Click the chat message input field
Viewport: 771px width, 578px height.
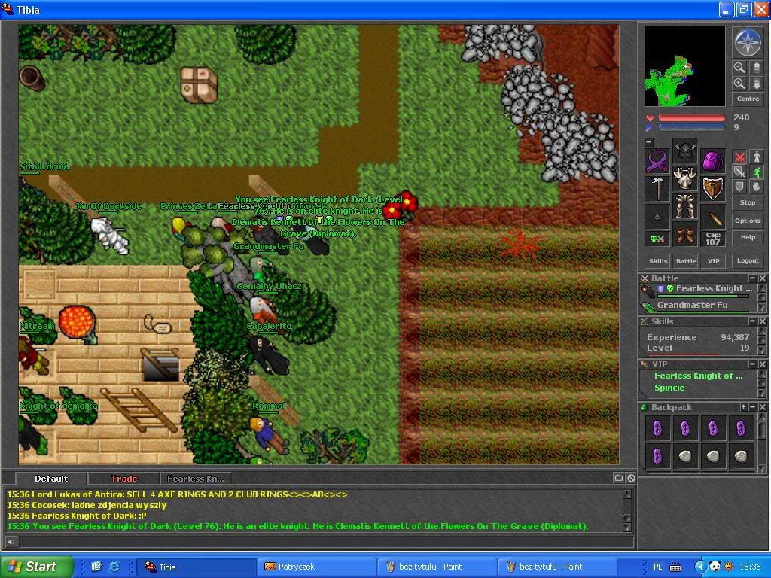[x=325, y=542]
